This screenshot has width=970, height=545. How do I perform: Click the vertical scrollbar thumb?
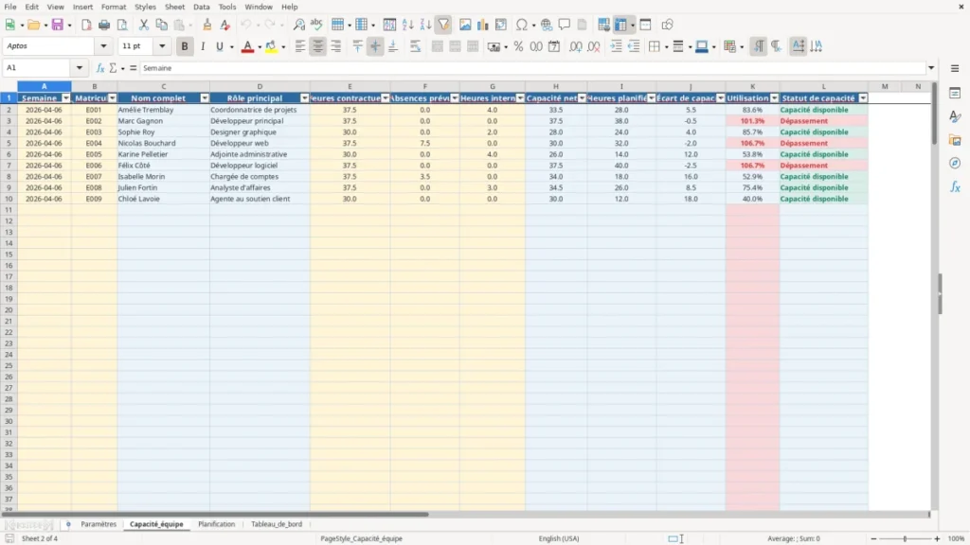934,114
